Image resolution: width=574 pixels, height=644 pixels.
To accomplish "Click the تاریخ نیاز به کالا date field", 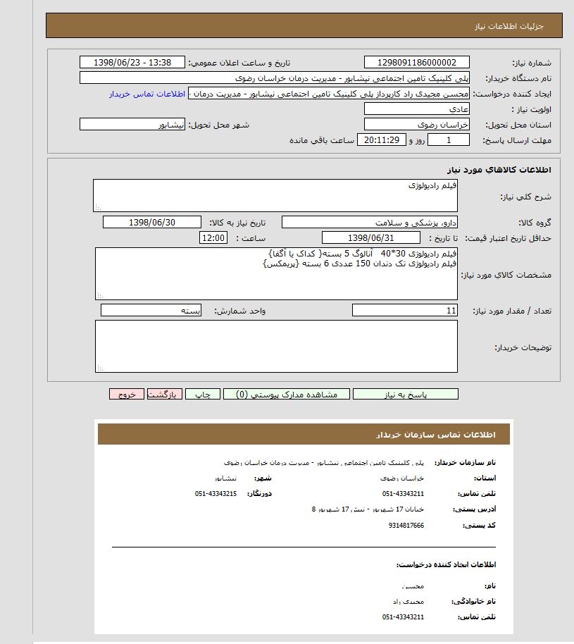I will 151,223.
